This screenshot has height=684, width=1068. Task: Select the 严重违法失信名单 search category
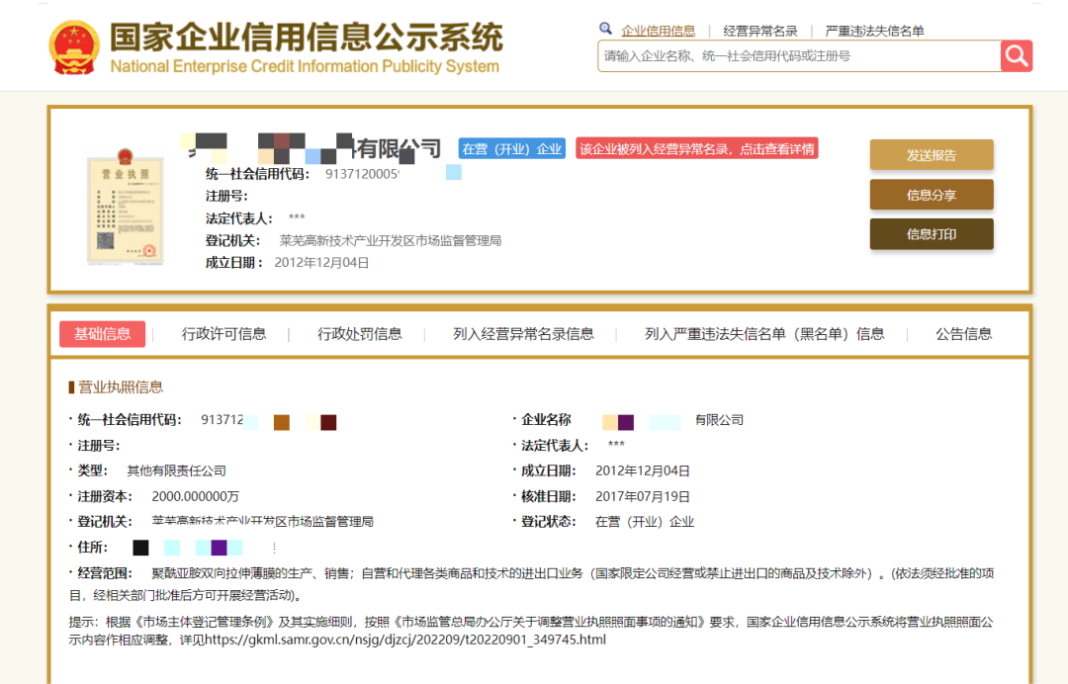tap(874, 31)
